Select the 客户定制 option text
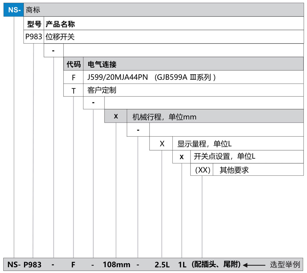This screenshot has width=307, height=273. pos(102,90)
